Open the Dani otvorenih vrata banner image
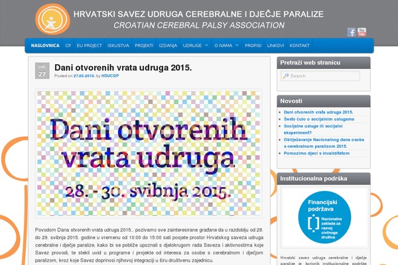Screen dimensions: 398x265 pos(149,154)
